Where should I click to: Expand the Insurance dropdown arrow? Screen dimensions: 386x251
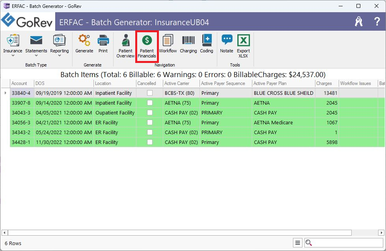click(13, 55)
